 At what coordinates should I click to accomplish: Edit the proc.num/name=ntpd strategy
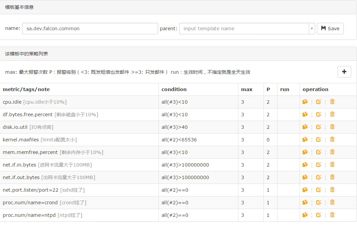(319, 215)
